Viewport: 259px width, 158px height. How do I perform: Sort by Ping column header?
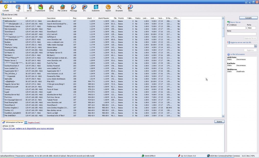pos(73,18)
